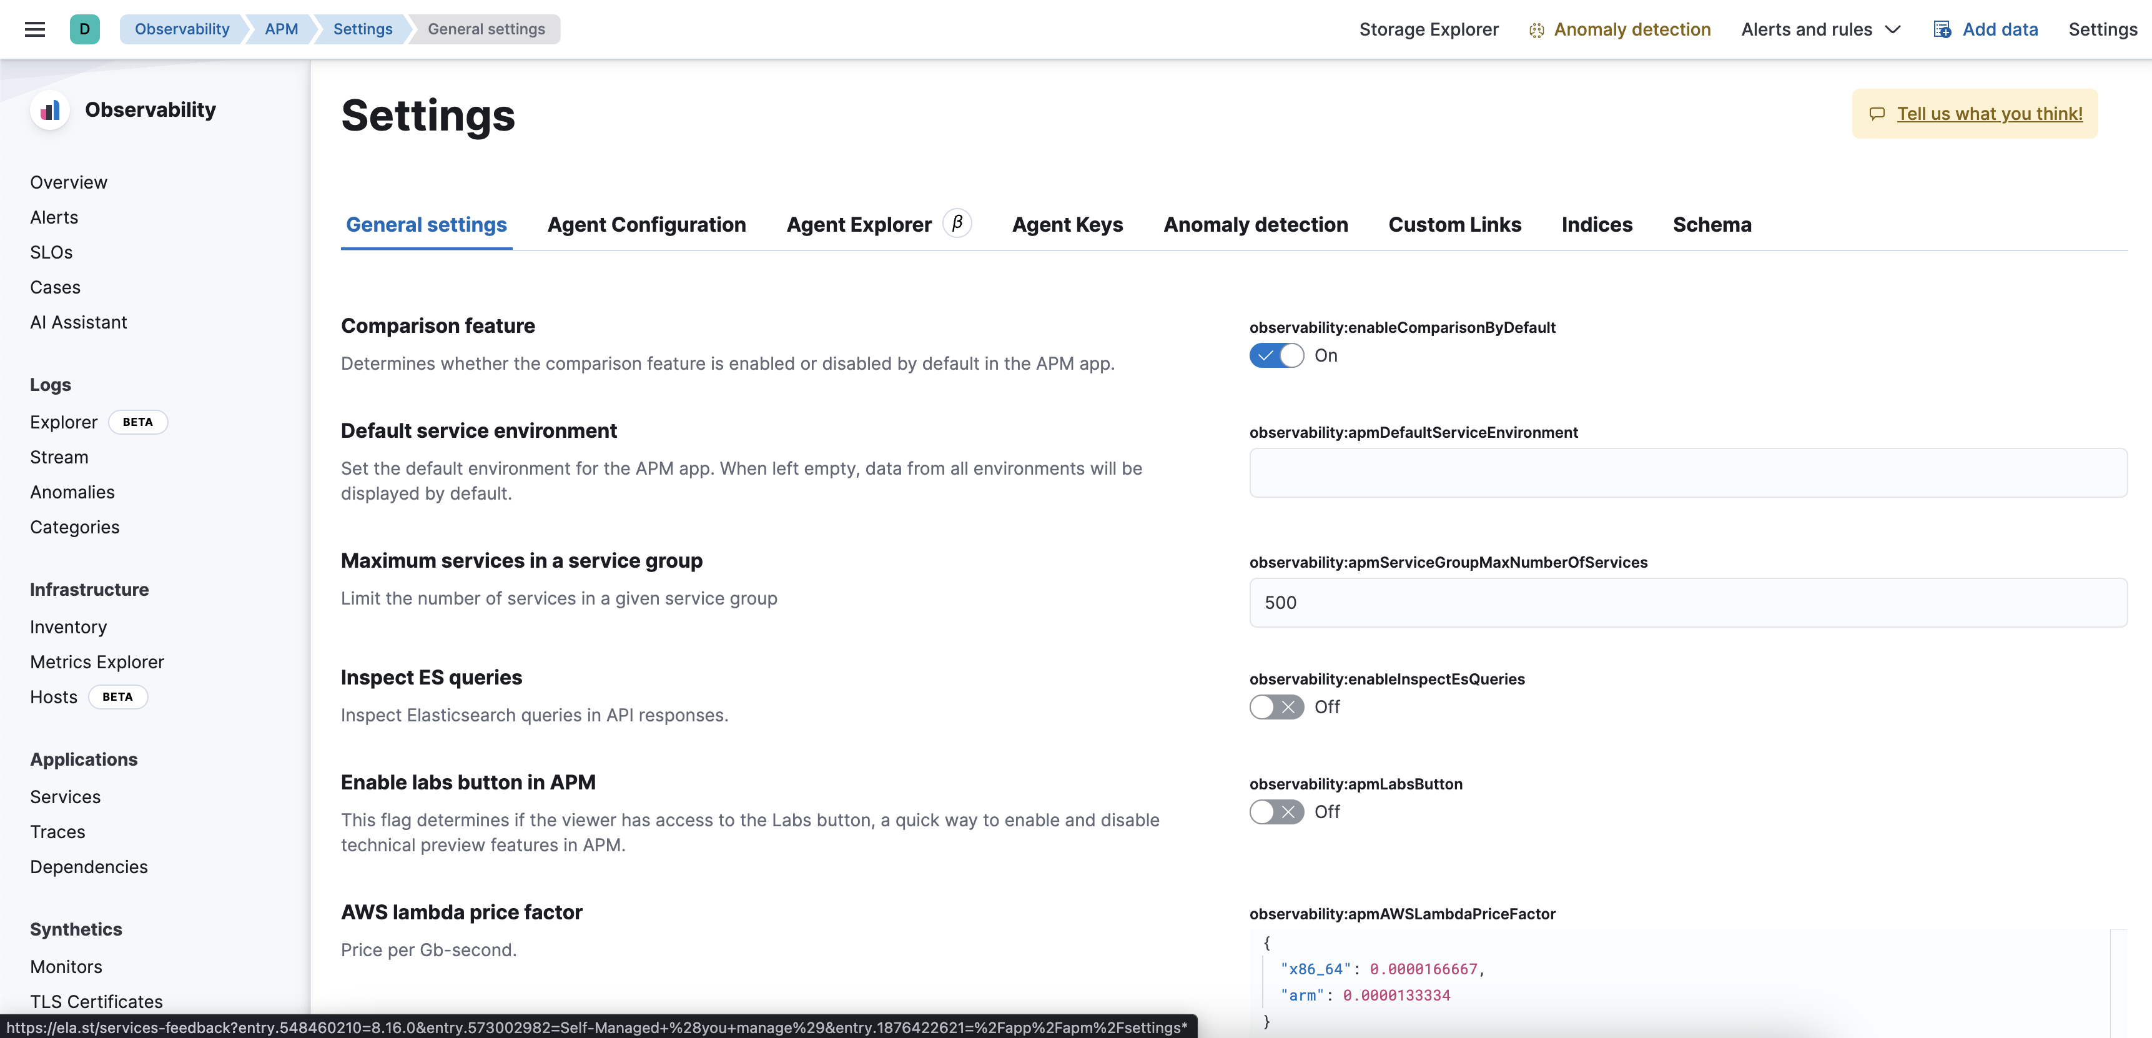The width and height of the screenshot is (2152, 1038).
Task: Click the Tell us what you think! link
Action: 1989,114
